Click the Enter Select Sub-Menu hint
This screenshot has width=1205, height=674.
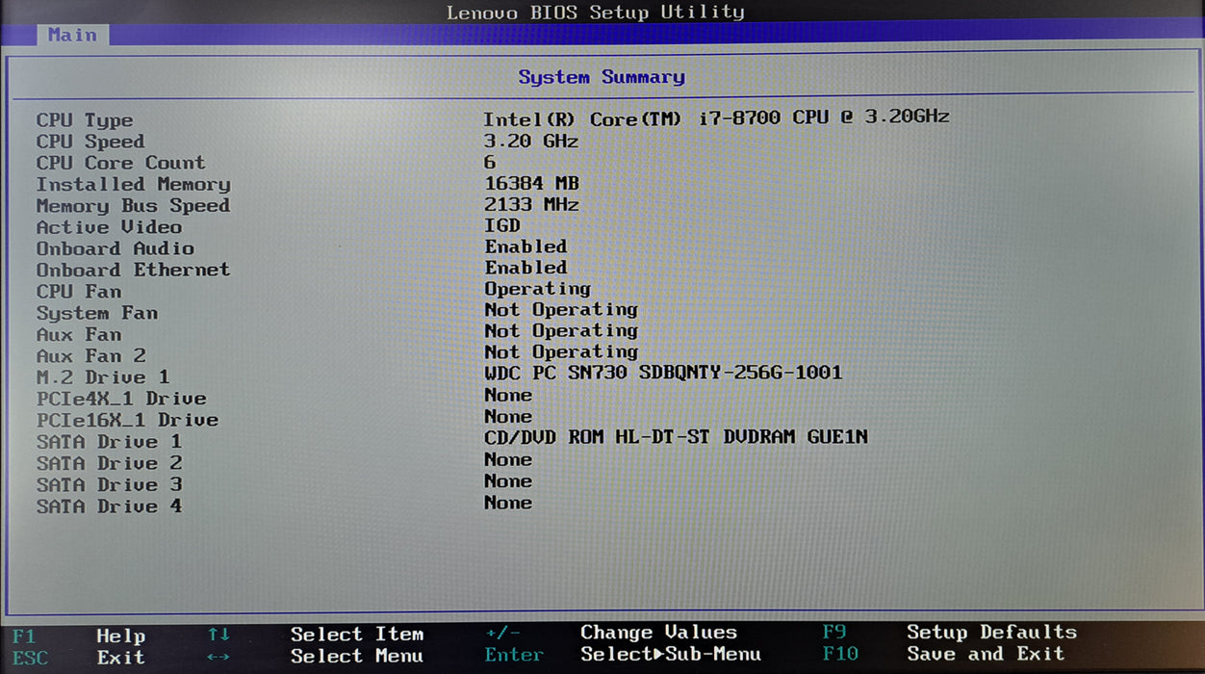tap(623, 654)
